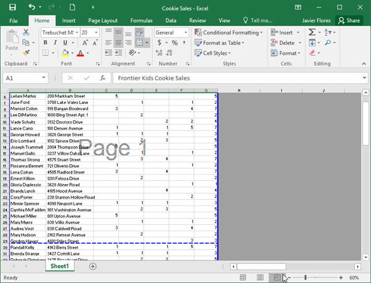Select the Increase Decimal icon
371x283 pixels.
(159, 53)
